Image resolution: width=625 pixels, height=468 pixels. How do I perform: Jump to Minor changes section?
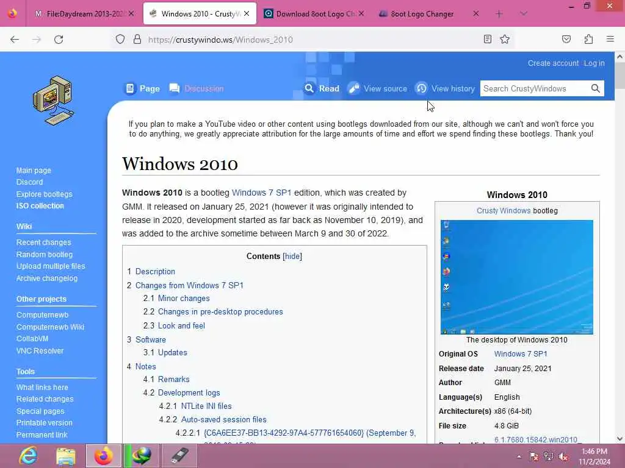[x=184, y=299]
